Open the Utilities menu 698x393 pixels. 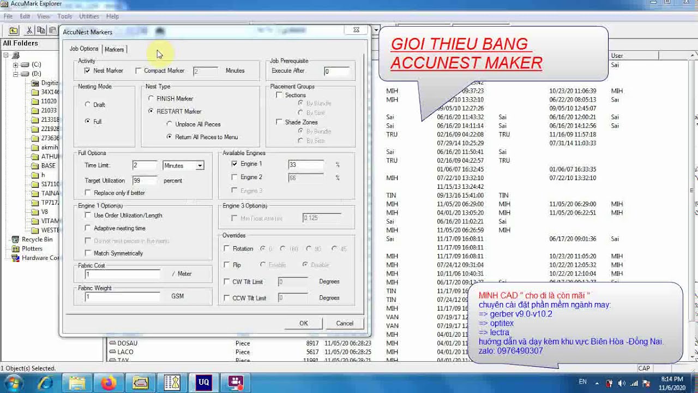89,16
